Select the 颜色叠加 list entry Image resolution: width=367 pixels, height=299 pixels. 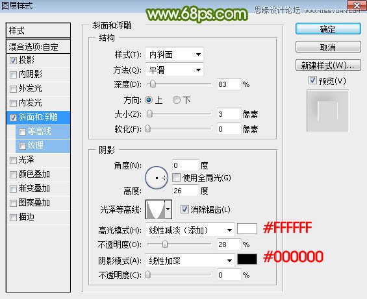(38, 174)
